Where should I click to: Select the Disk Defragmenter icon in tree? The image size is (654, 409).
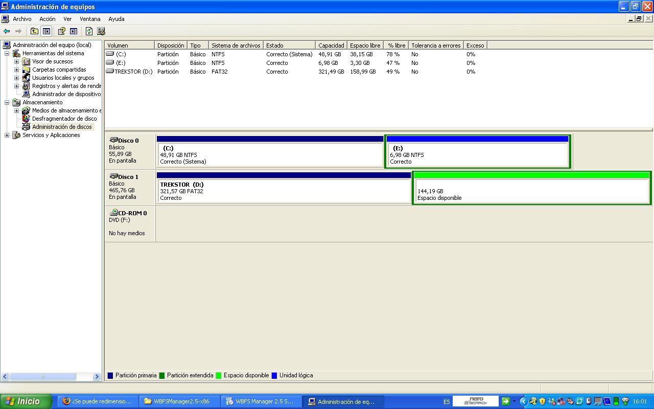point(27,119)
